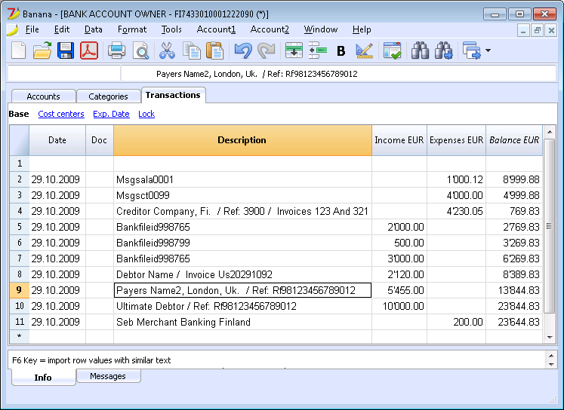Image resolution: width=564 pixels, height=410 pixels.
Task: Open the Exp. Date view link
Action: (x=111, y=114)
